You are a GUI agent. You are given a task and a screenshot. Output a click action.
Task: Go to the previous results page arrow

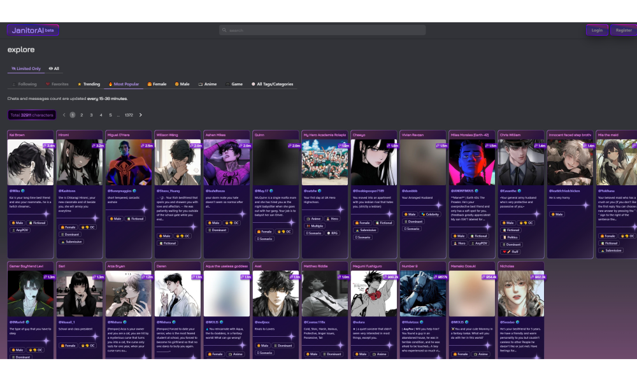[64, 115]
